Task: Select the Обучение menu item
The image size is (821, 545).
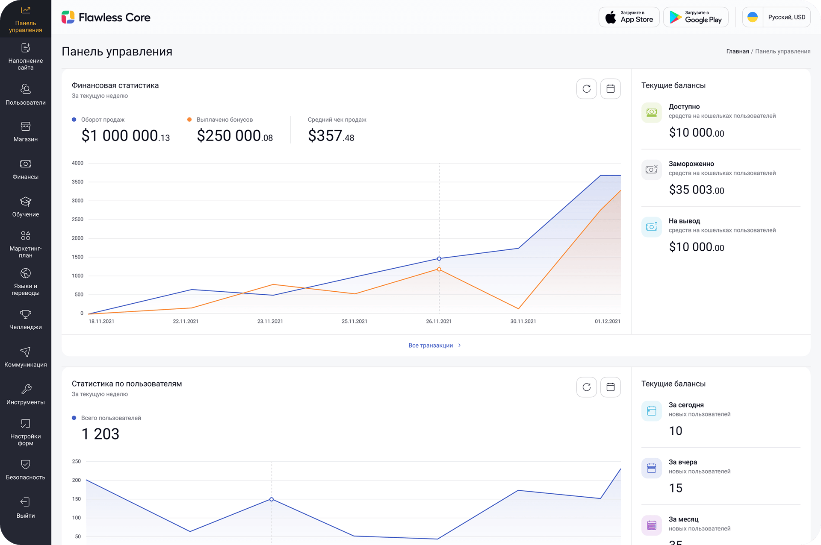Action: point(26,207)
